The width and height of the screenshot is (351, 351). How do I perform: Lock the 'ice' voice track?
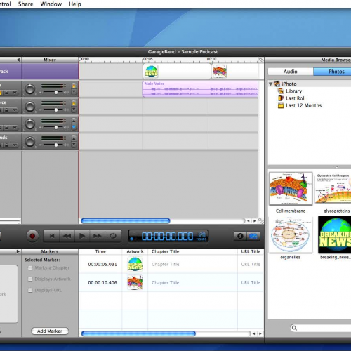(7, 110)
